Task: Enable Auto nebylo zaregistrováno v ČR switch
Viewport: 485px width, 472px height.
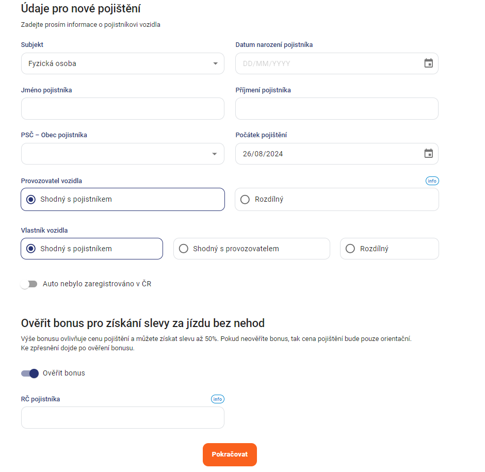Action: 29,284
